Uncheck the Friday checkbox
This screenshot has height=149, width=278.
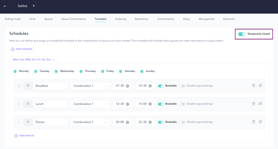coord(103,71)
